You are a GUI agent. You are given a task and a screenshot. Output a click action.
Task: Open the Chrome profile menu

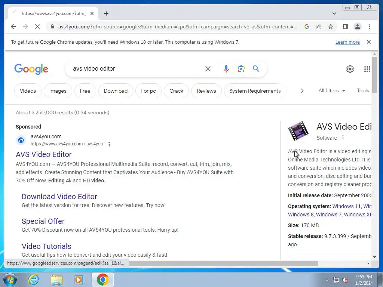tap(357, 27)
